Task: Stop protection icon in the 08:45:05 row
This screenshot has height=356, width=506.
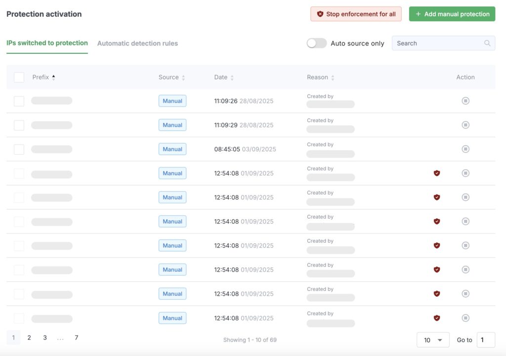Action: (x=465, y=149)
